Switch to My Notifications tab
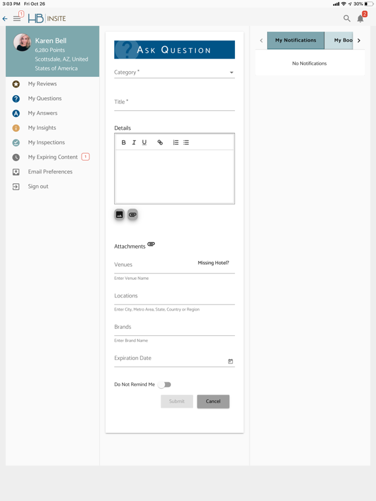The height and width of the screenshot is (501, 376). pyautogui.click(x=296, y=40)
